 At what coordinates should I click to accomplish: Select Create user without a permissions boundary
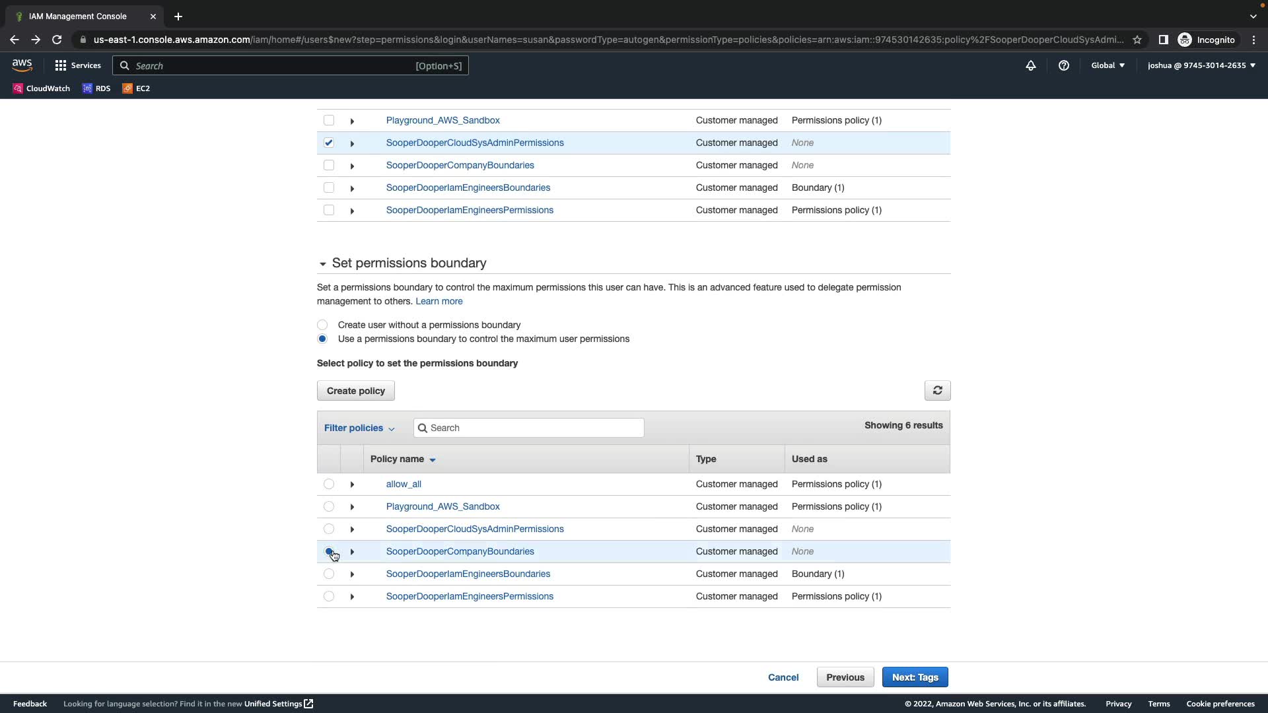pos(322,325)
